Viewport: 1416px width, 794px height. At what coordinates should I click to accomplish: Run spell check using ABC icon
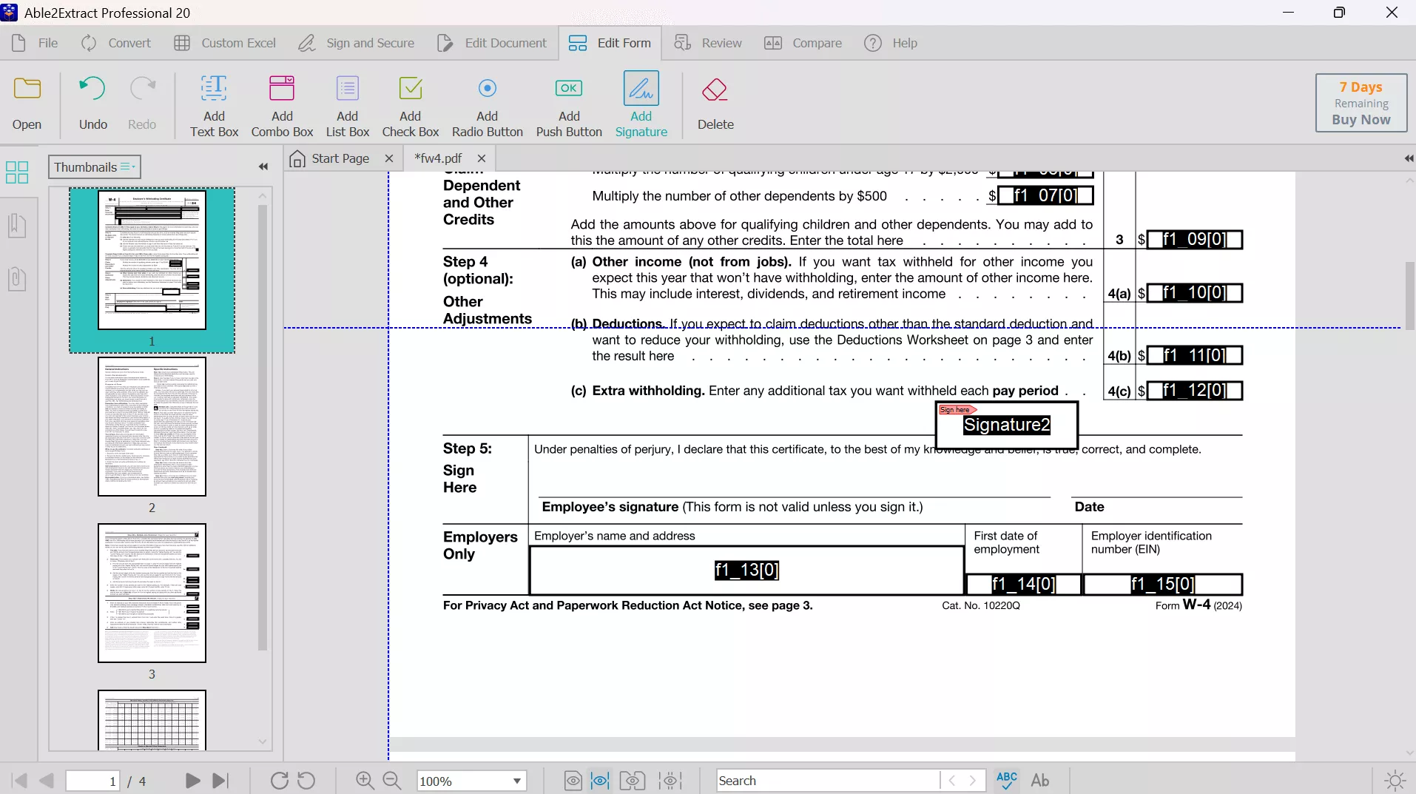1006,781
